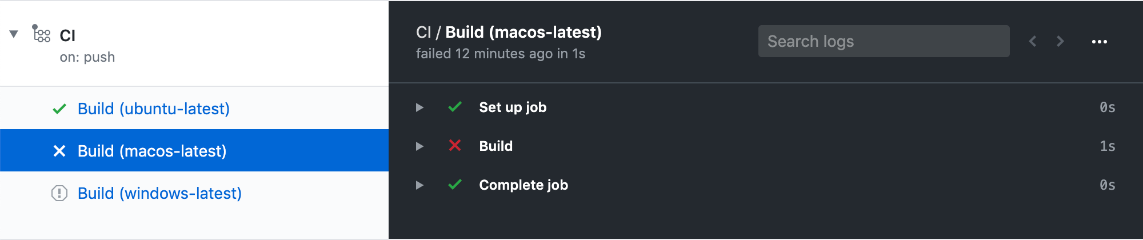Click the green checkmark of Complete job

point(455,185)
